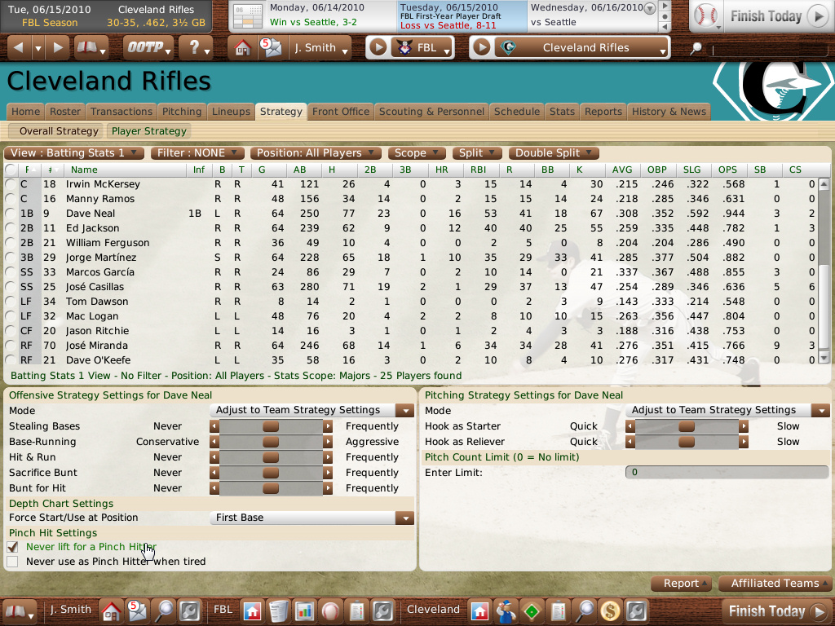The width and height of the screenshot is (835, 626).
Task: Click the home icon in top toolbar
Action: tap(241, 48)
